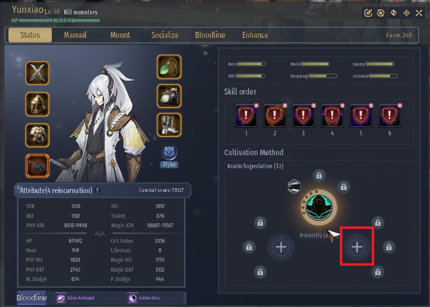Click the hooded Fraternity cultivation emblem
The image size is (430, 307).
pos(319,207)
